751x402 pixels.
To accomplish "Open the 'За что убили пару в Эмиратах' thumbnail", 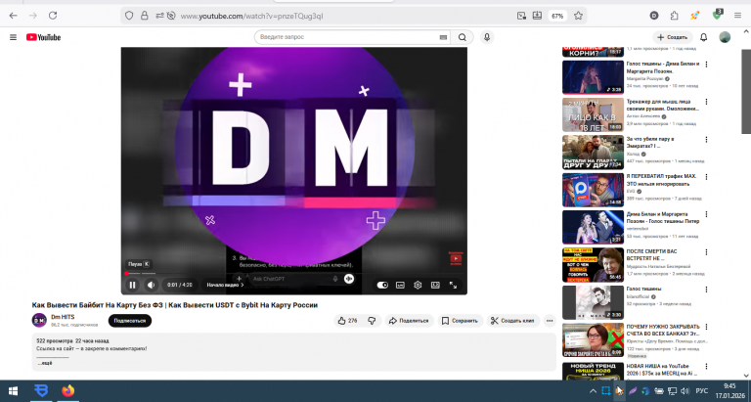I will click(593, 153).
